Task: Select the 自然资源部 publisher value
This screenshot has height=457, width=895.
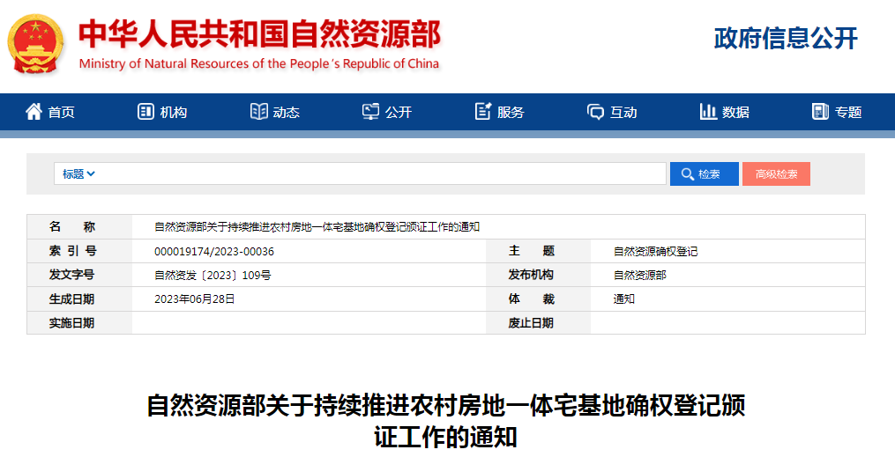Action: coord(640,276)
